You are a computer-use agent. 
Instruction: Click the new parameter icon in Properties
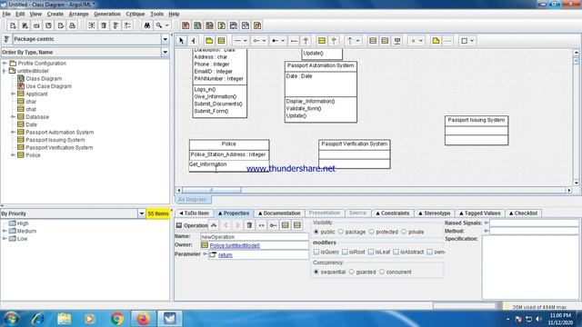tap(261, 225)
